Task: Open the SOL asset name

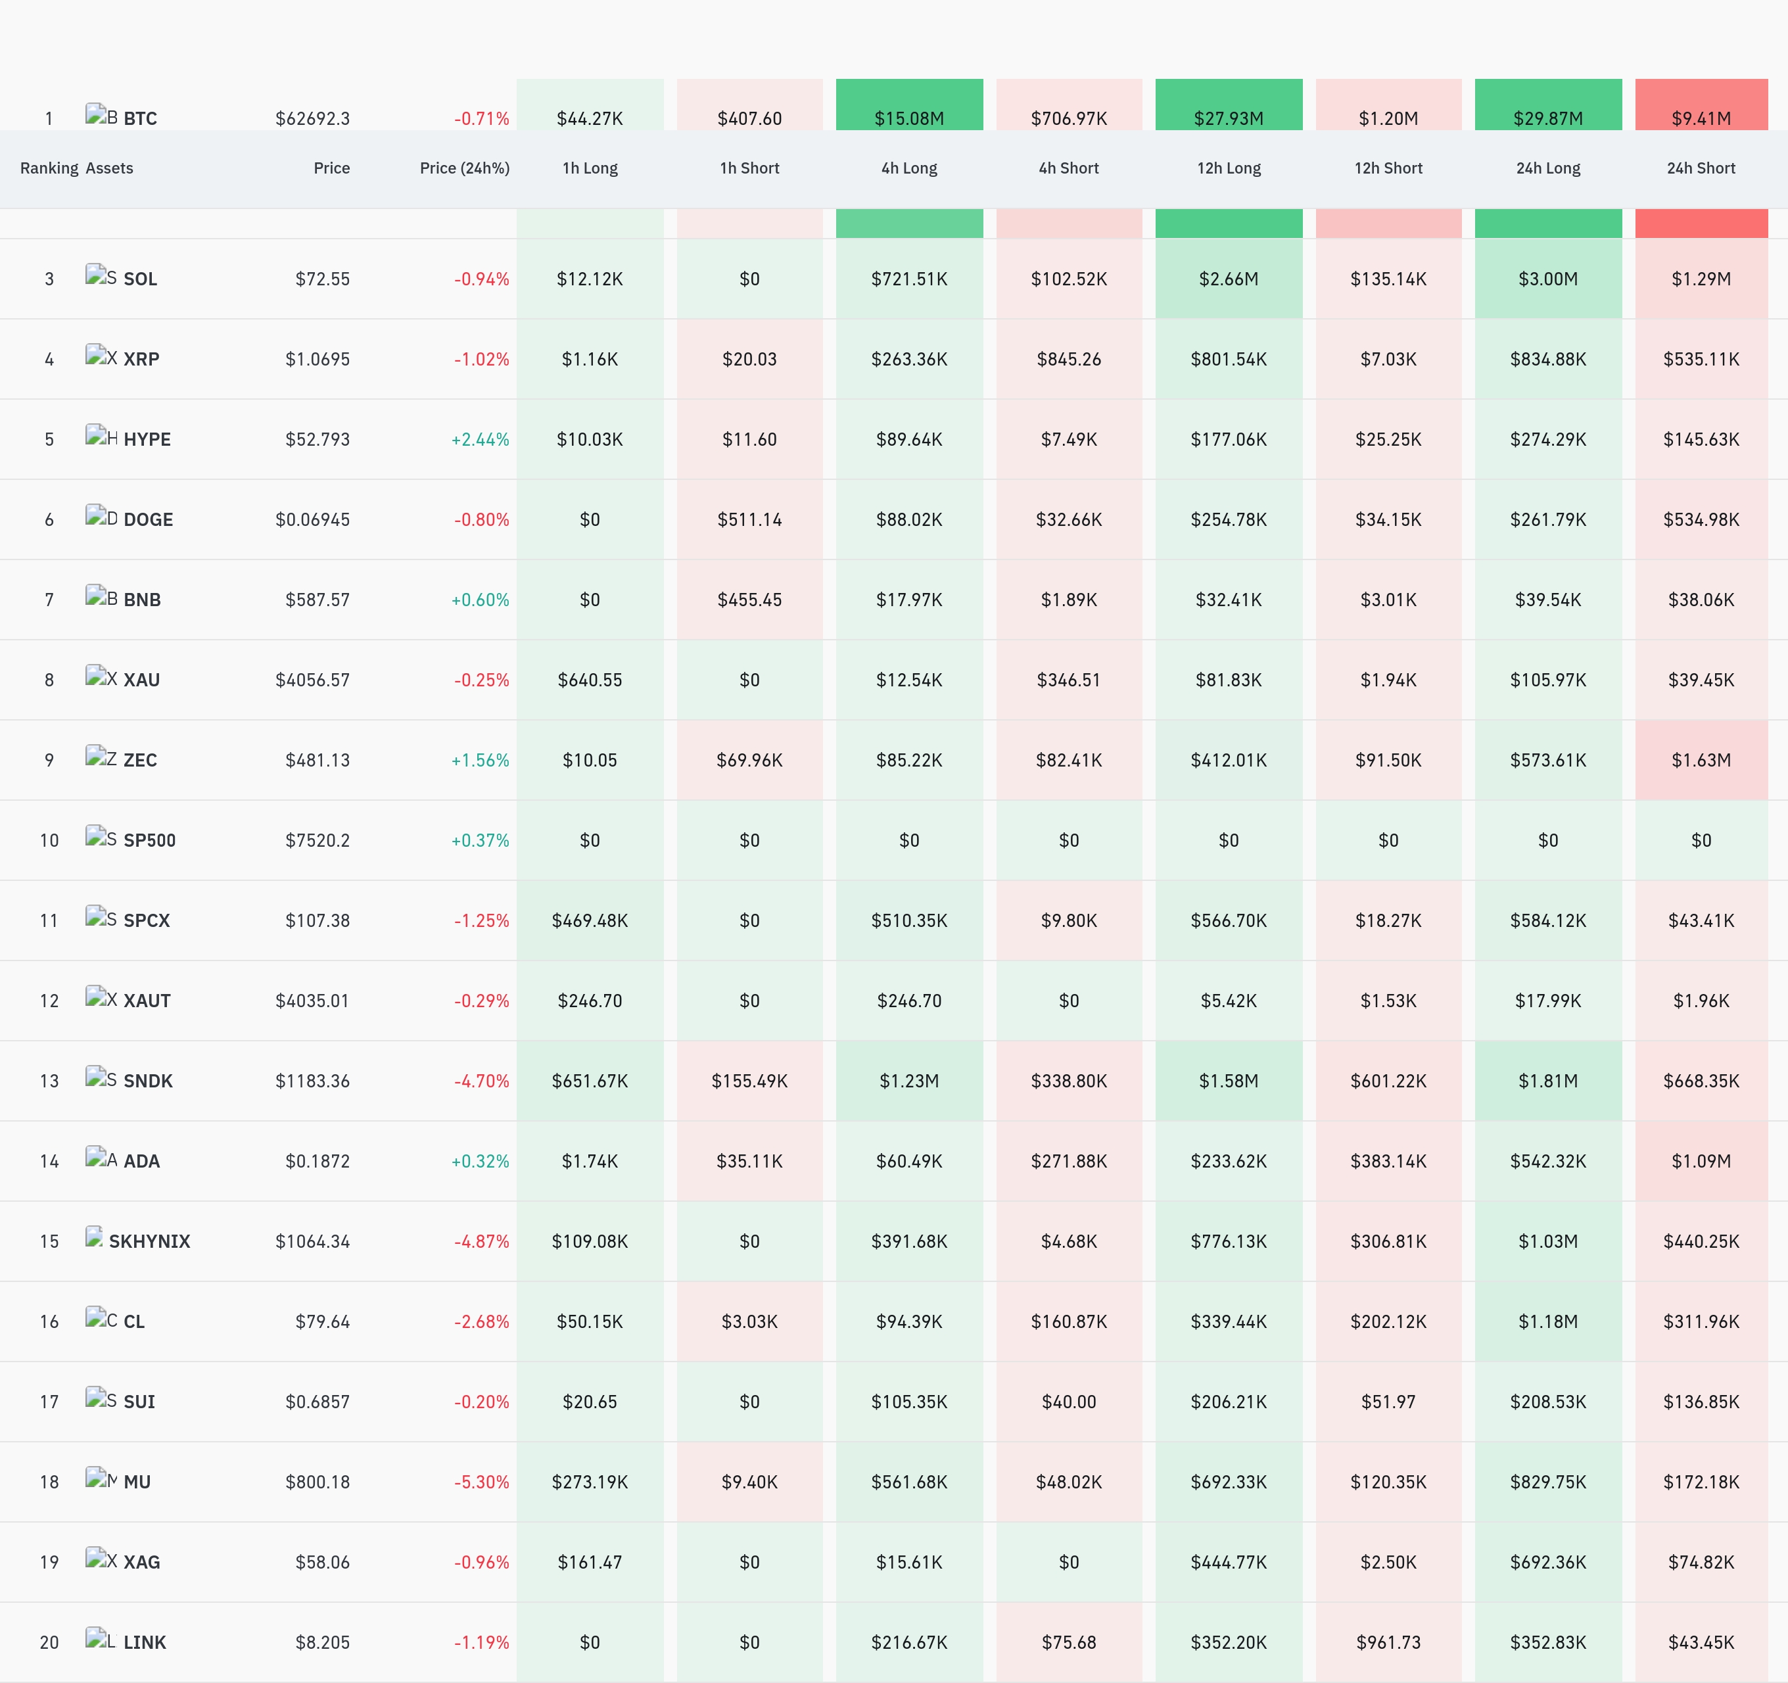Action: click(140, 279)
